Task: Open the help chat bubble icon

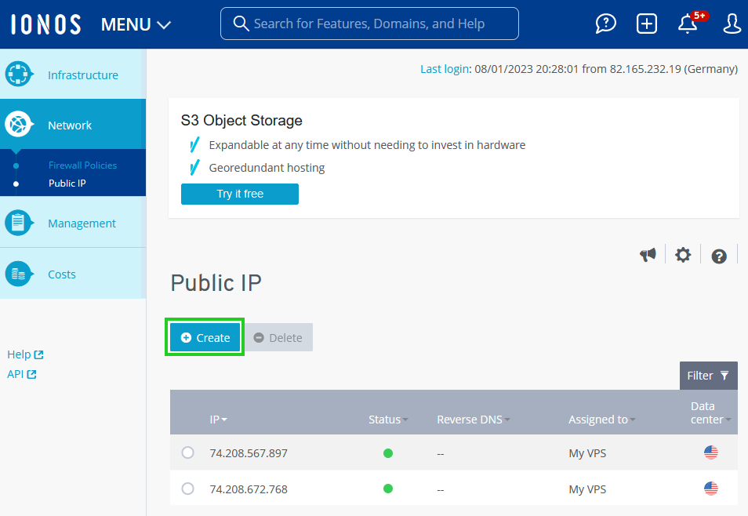Action: (605, 24)
